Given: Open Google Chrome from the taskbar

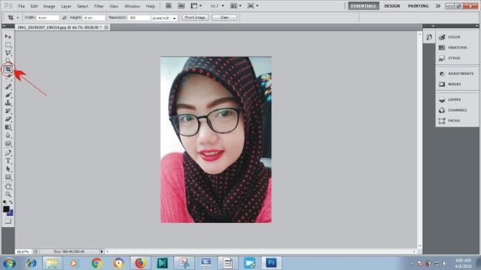Looking at the screenshot, I should [x=96, y=263].
